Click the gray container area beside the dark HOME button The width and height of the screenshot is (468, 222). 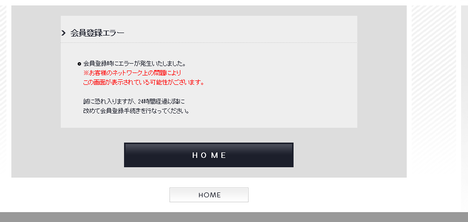349,155
